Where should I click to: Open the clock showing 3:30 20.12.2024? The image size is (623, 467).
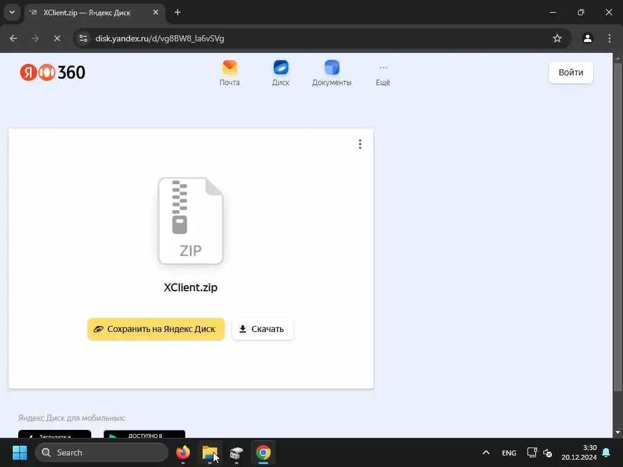pos(579,452)
